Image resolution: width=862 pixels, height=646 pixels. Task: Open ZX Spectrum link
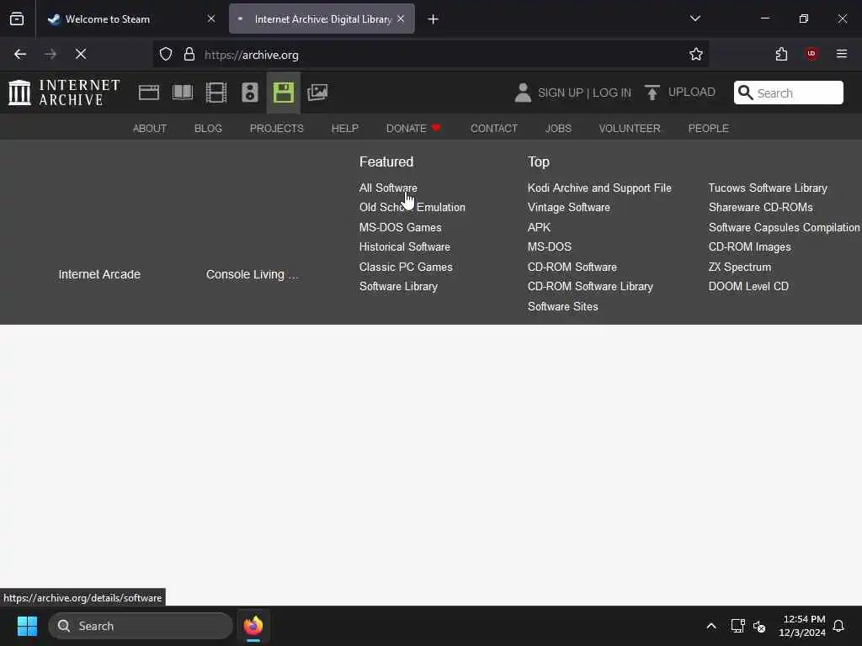[x=739, y=267]
